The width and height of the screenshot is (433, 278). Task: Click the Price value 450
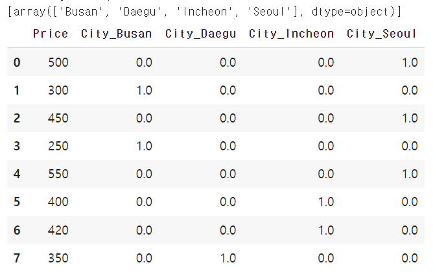[58, 118]
